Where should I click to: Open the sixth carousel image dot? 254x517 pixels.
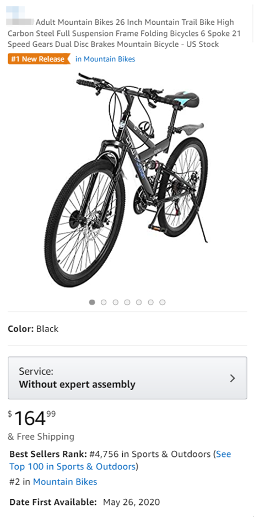[x=150, y=302]
